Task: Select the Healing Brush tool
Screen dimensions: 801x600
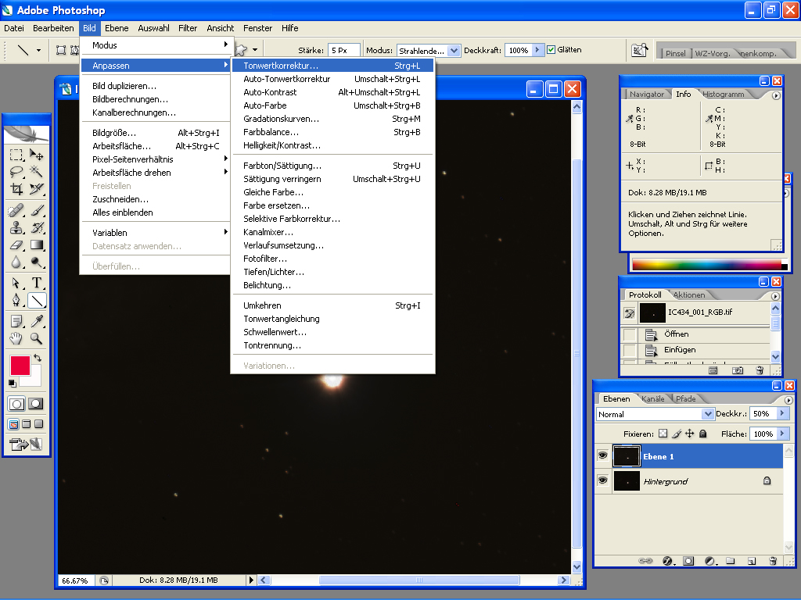Action: [x=16, y=210]
